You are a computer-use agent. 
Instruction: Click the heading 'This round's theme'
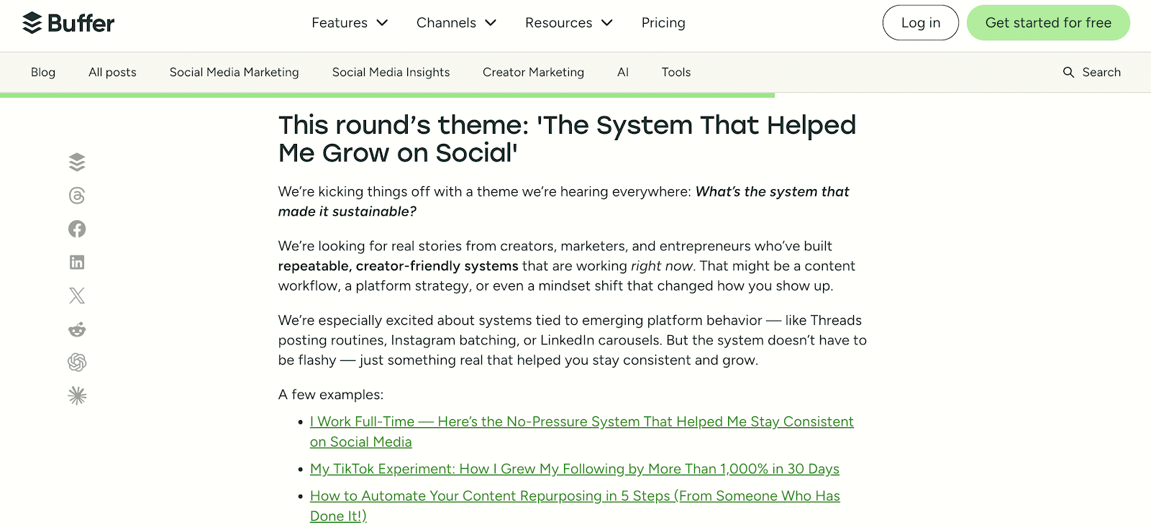click(567, 139)
